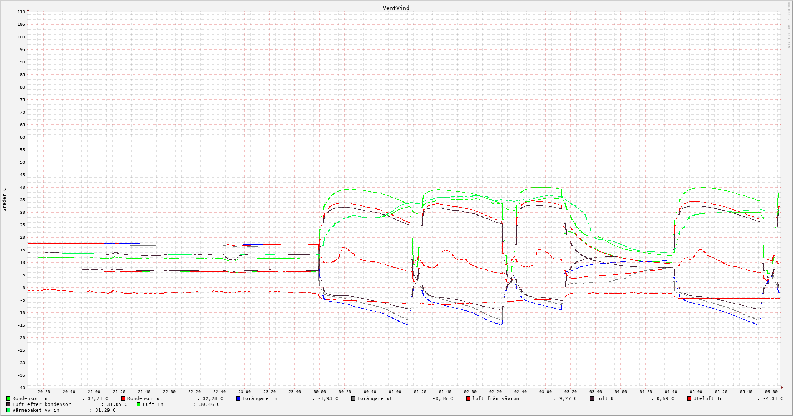
Task: Click the Grader C y-axis label
Action: pos(5,200)
